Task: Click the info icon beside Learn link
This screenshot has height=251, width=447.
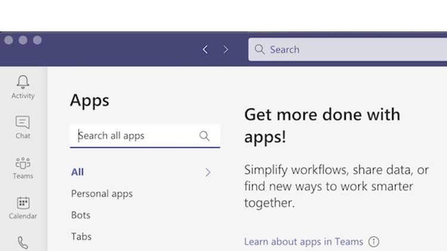Action: [374, 241]
